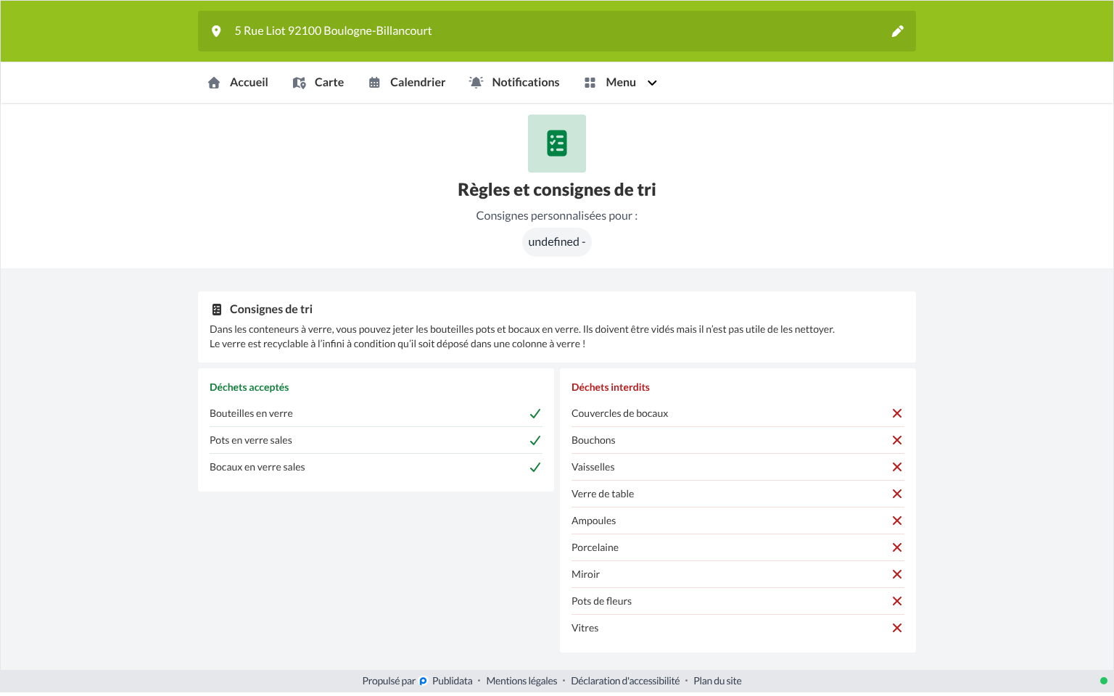Click the 'undefined -' pill tag

pos(557,242)
